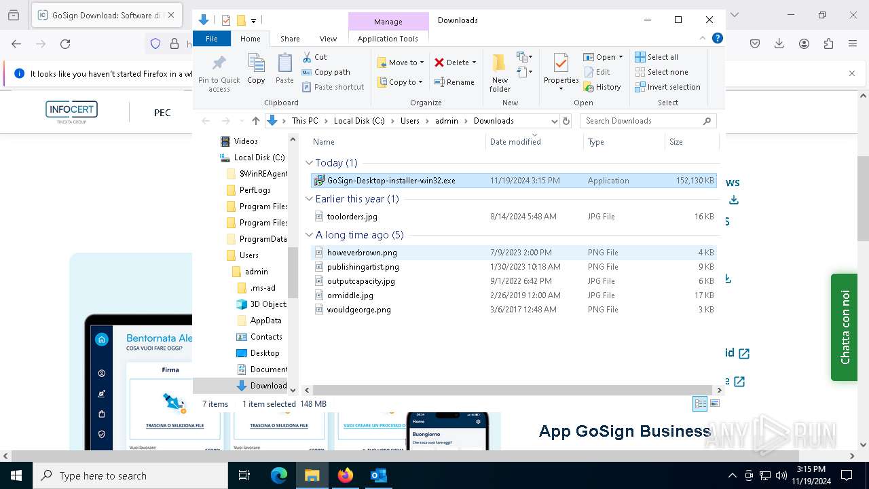Open Microsoft Edge from taskbar
This screenshot has width=869, height=489.
(x=279, y=475)
